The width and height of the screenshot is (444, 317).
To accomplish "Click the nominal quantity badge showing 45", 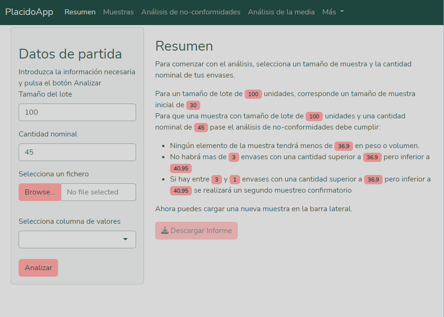I will tap(201, 128).
